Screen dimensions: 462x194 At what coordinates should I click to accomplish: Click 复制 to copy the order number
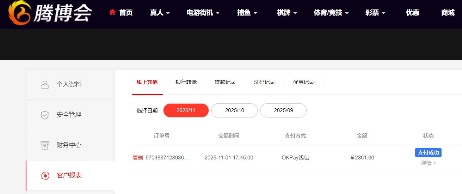pyautogui.click(x=137, y=158)
